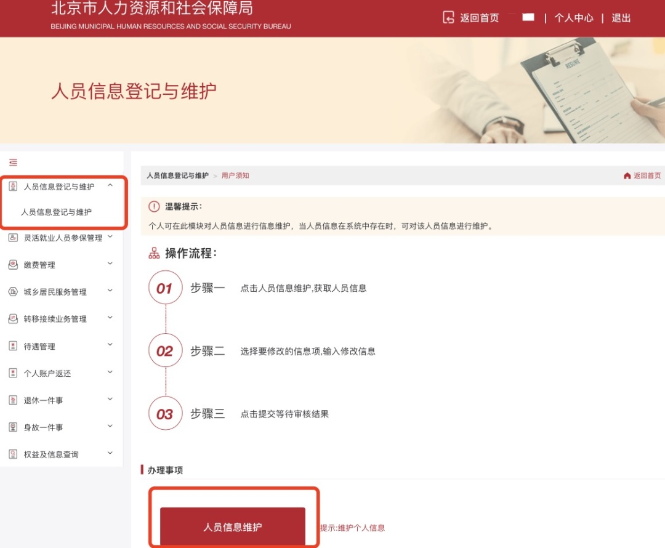Click the home icon beside top-right 返回首页
This screenshot has width=665, height=548.
point(627,175)
